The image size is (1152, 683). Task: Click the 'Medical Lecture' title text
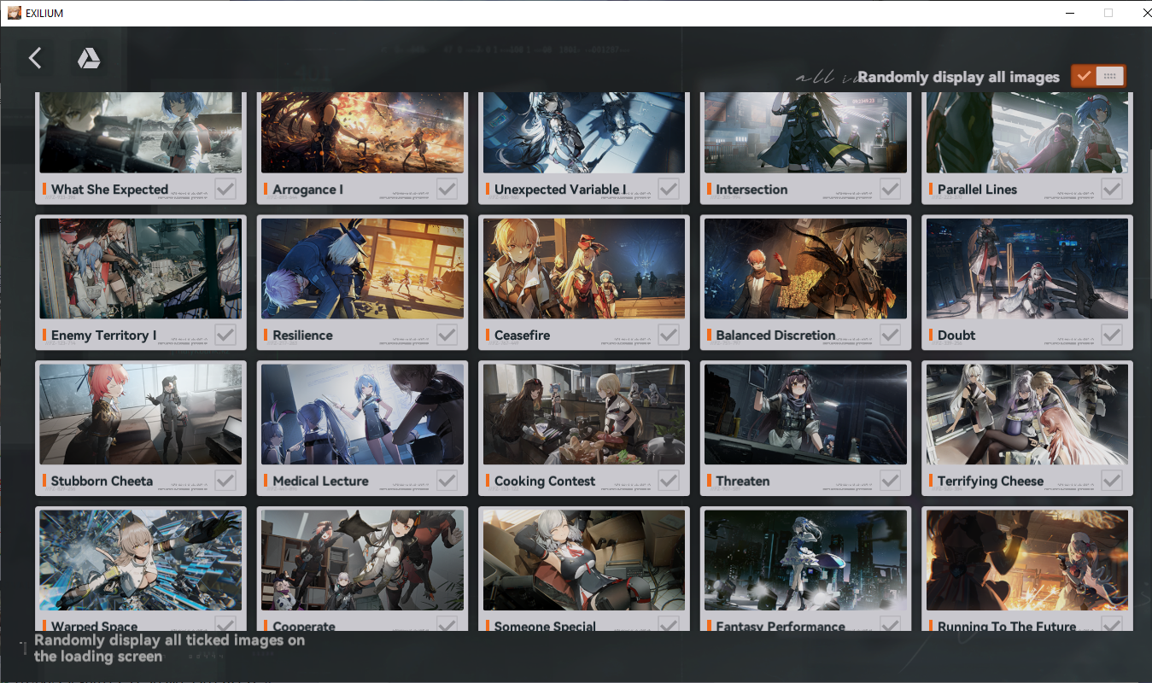[320, 482]
